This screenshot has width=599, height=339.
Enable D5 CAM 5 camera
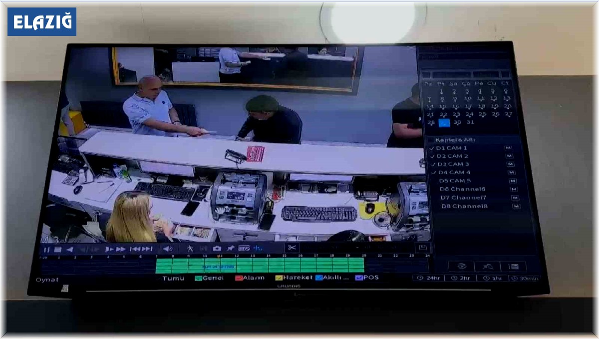(x=433, y=181)
